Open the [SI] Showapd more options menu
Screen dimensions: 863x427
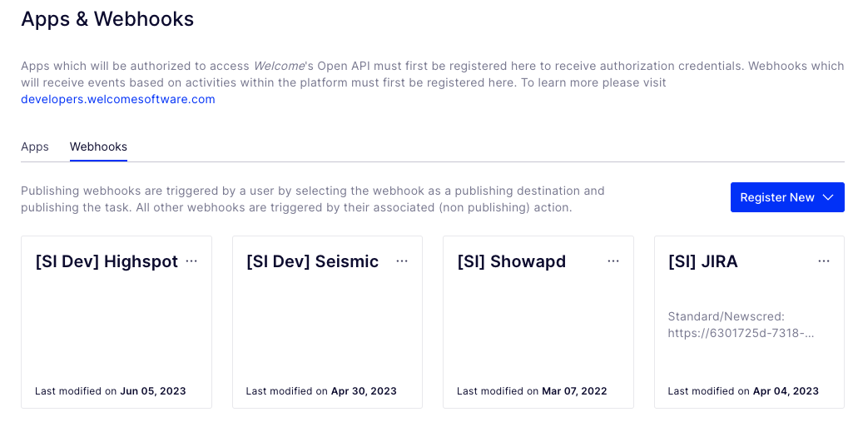tap(613, 261)
